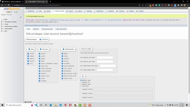Image resolution: width=190 pixels, height=107 pixels.
Task: Open a new browser tab with plus
Action: pos(50,2)
